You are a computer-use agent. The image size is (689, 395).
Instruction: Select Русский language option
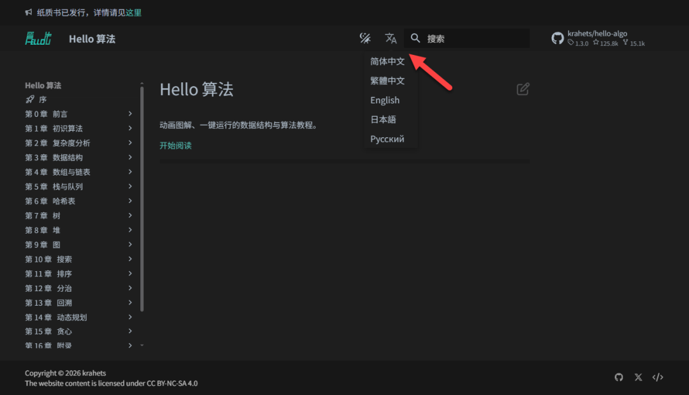click(x=387, y=139)
